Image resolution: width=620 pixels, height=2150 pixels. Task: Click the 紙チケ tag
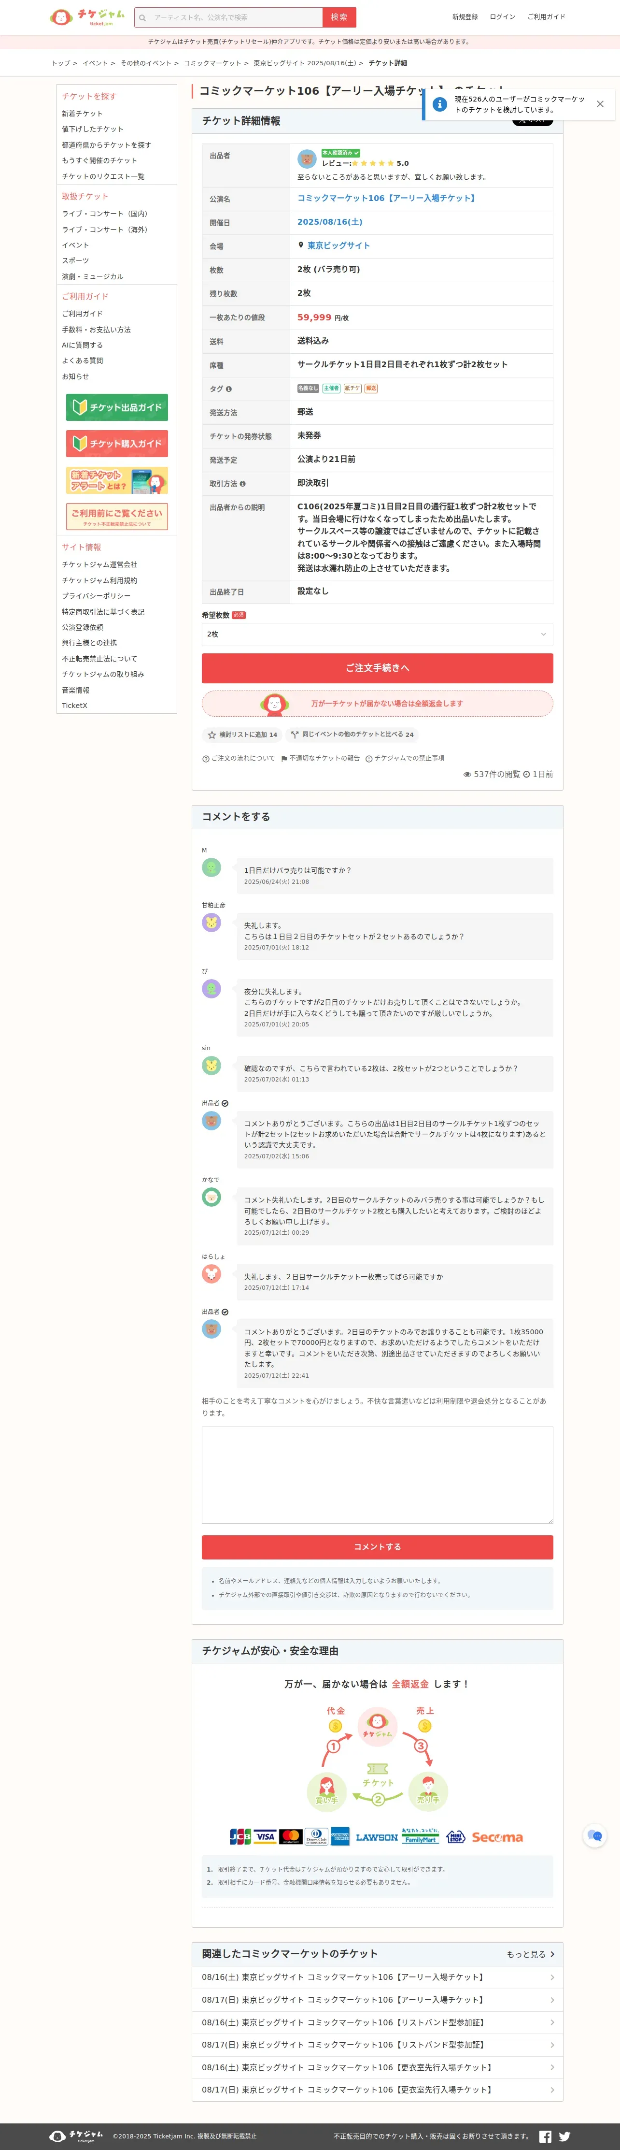click(x=352, y=389)
